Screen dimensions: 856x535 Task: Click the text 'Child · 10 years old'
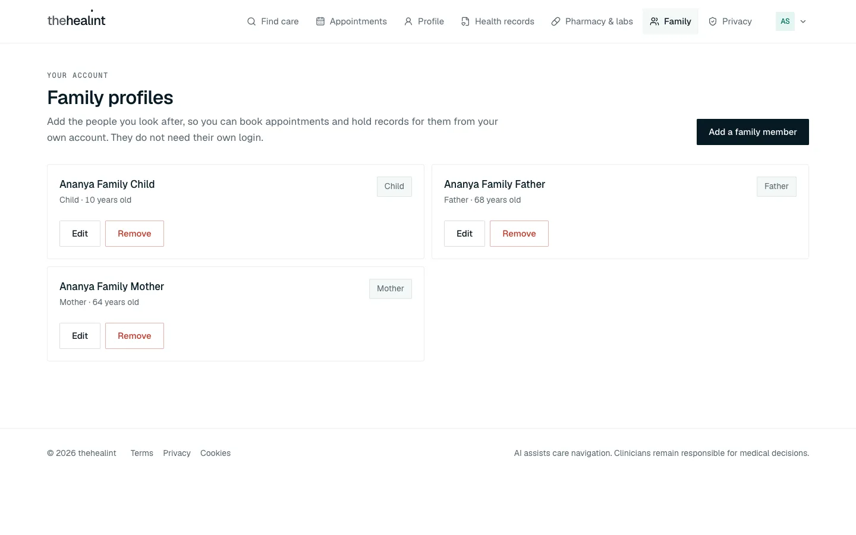(95, 200)
